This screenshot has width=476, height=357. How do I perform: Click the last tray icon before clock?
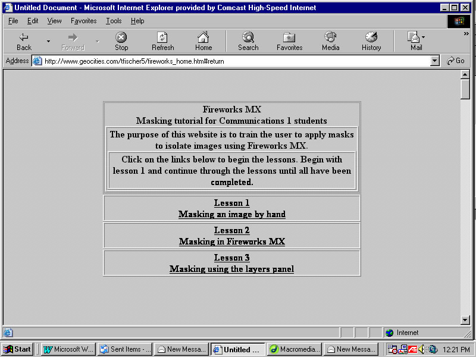pyautogui.click(x=433, y=349)
